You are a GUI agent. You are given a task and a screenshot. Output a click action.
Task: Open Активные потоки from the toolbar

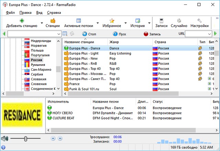tap(79, 21)
